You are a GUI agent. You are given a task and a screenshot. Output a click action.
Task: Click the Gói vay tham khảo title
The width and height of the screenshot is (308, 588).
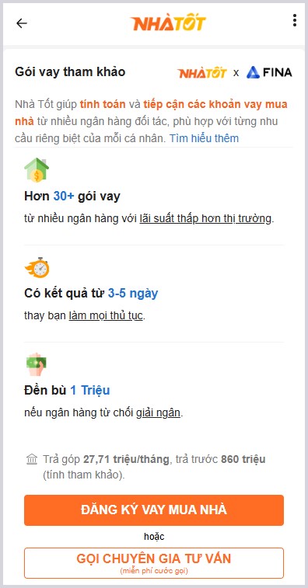tap(70, 71)
